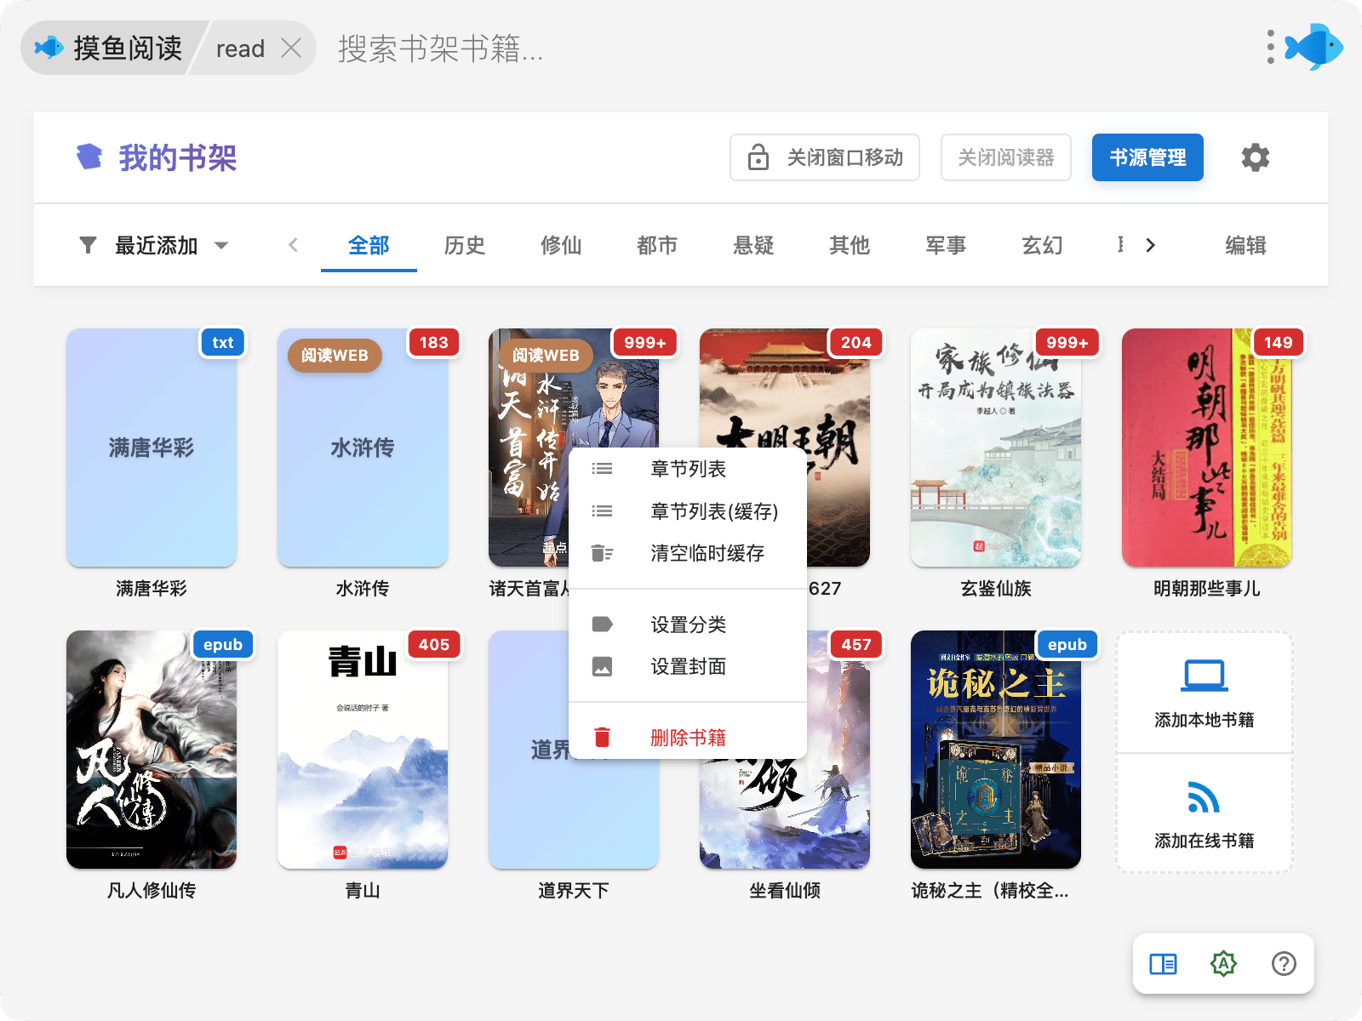Open 书源管理 source management

coord(1147,157)
